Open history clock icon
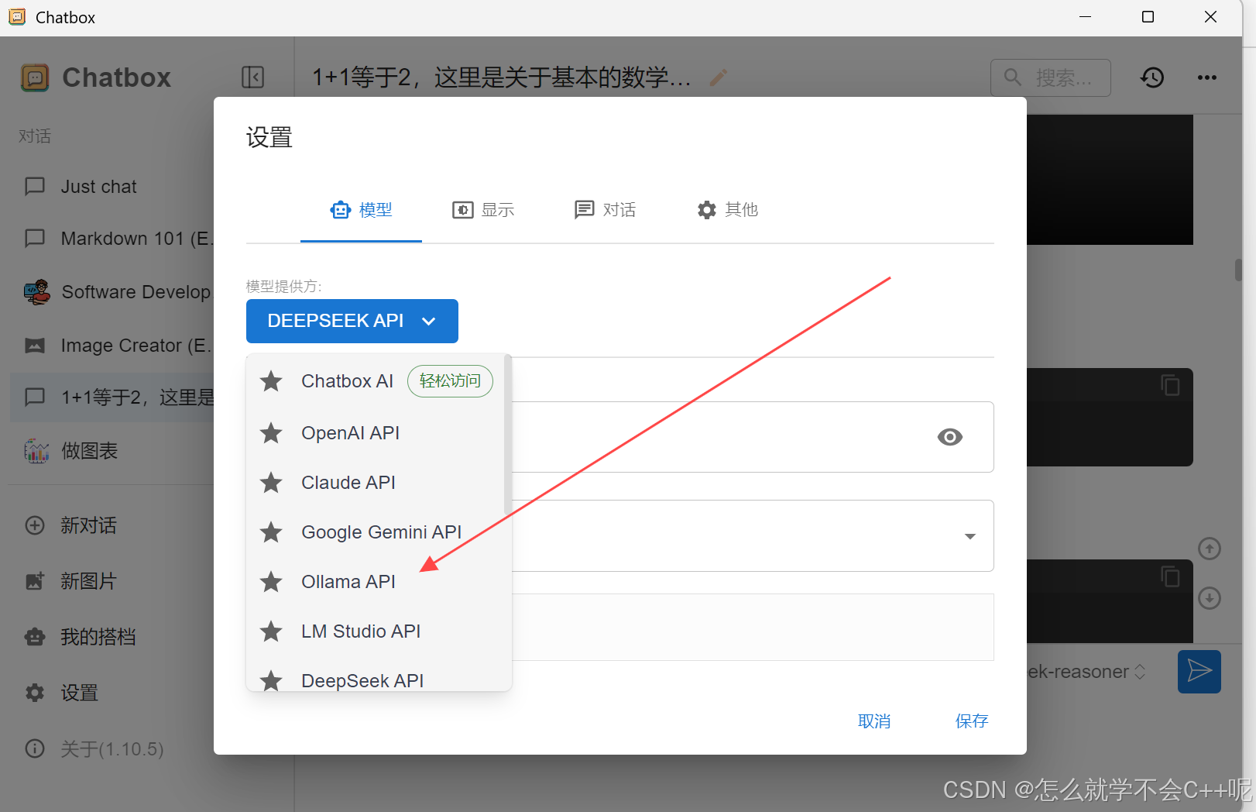The width and height of the screenshot is (1256, 812). (x=1152, y=77)
